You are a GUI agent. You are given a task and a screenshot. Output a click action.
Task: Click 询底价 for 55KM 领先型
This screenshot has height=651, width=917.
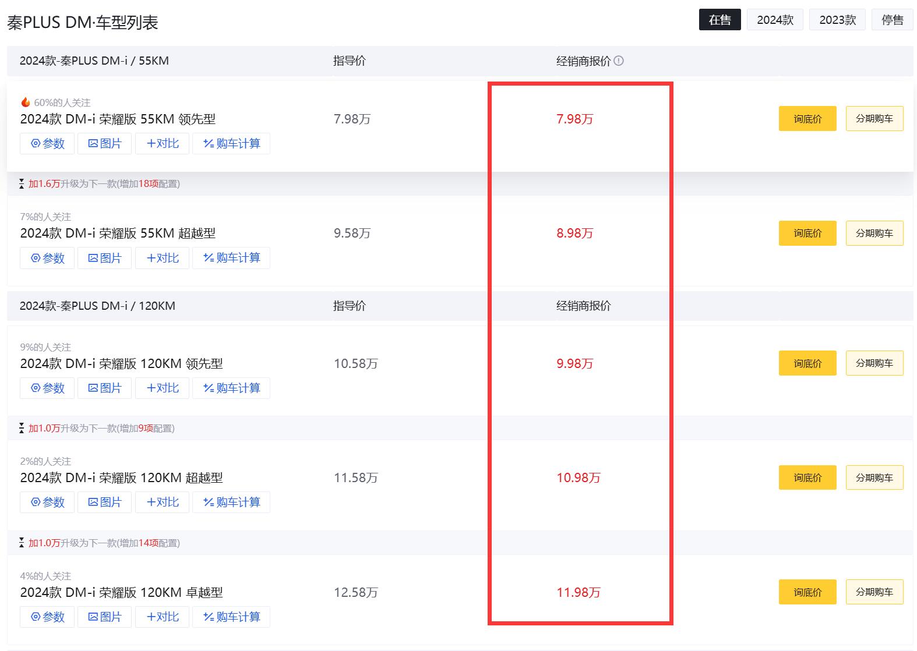click(x=807, y=119)
